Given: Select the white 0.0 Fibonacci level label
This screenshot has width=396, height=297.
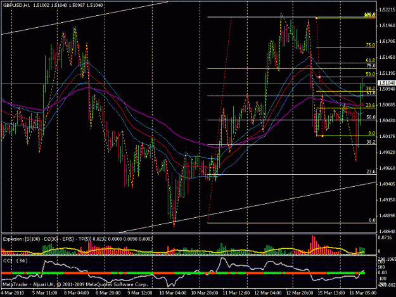Looking at the screenshot, I should [x=372, y=220].
